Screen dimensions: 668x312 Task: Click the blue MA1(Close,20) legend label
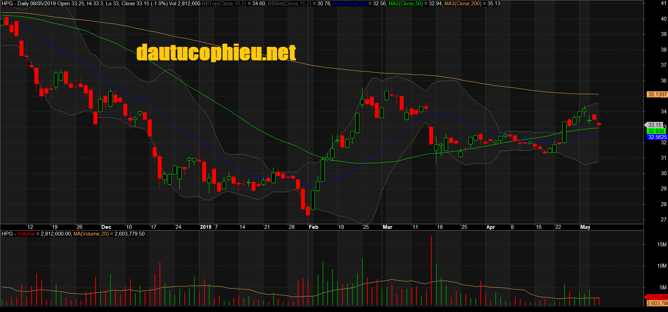[x=350, y=4]
